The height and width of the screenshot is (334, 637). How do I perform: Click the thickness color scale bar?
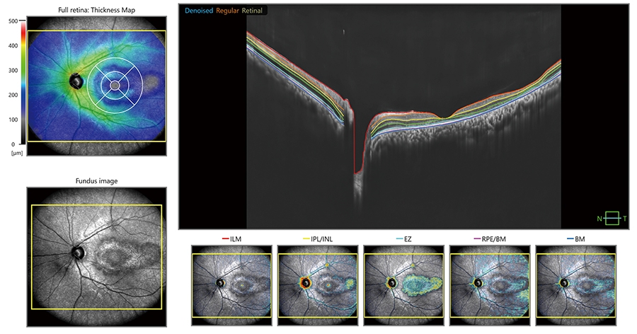point(23,83)
